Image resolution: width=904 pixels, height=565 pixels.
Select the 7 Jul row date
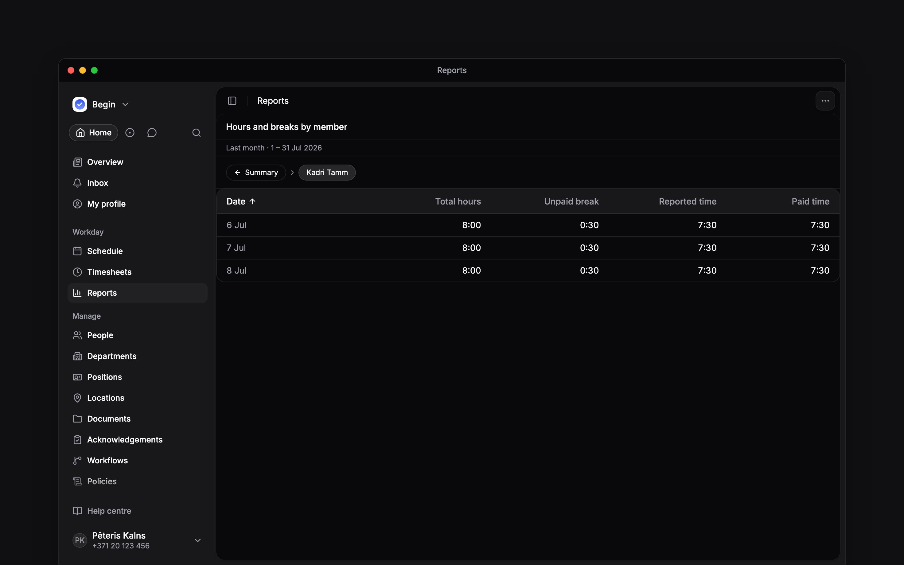tap(236, 248)
